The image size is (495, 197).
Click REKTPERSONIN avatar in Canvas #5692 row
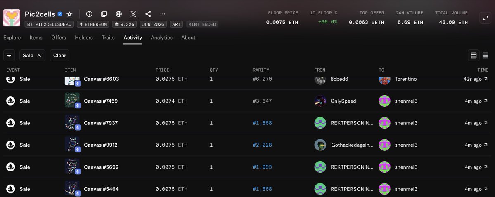pyautogui.click(x=320, y=167)
